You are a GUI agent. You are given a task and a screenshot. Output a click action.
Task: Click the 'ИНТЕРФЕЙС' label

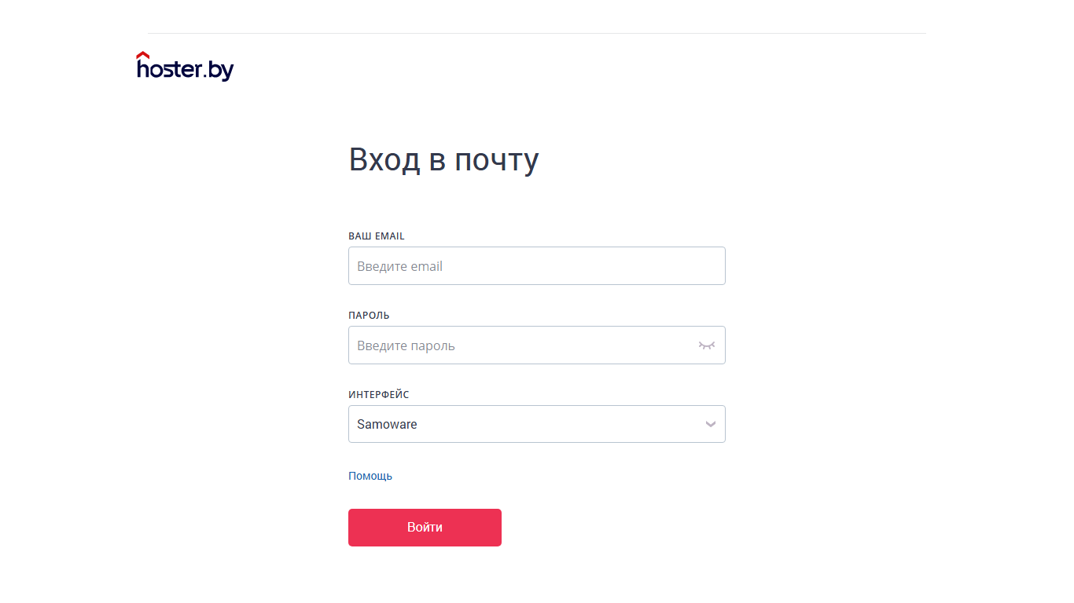point(379,394)
